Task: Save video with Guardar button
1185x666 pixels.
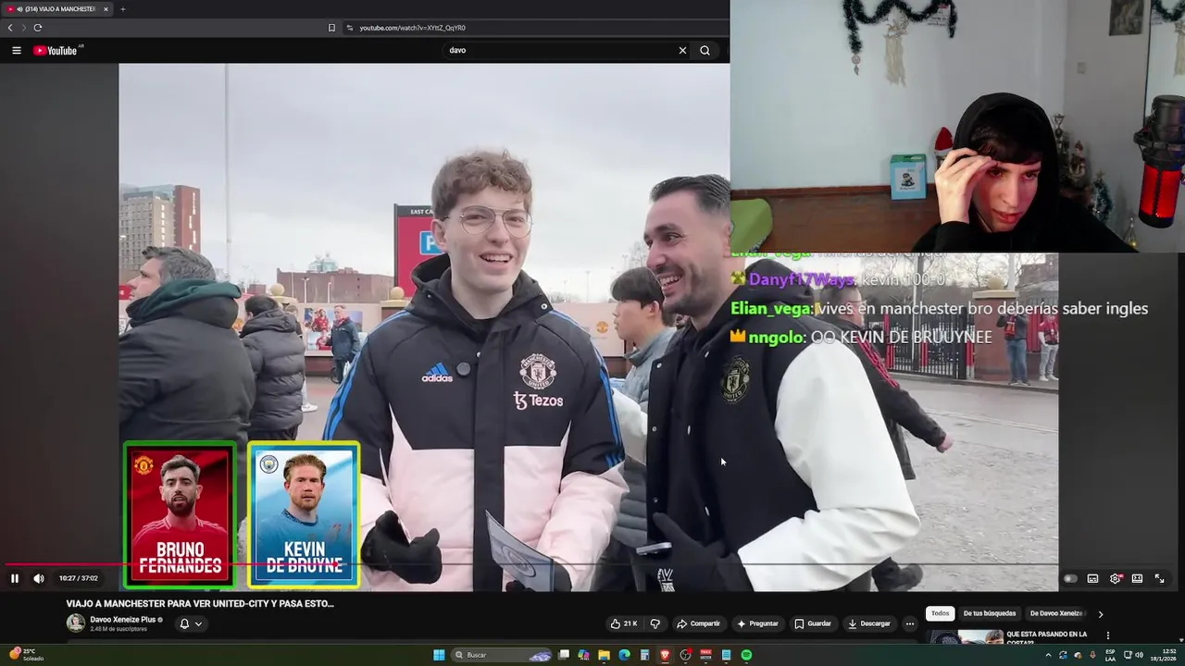Action: (813, 623)
